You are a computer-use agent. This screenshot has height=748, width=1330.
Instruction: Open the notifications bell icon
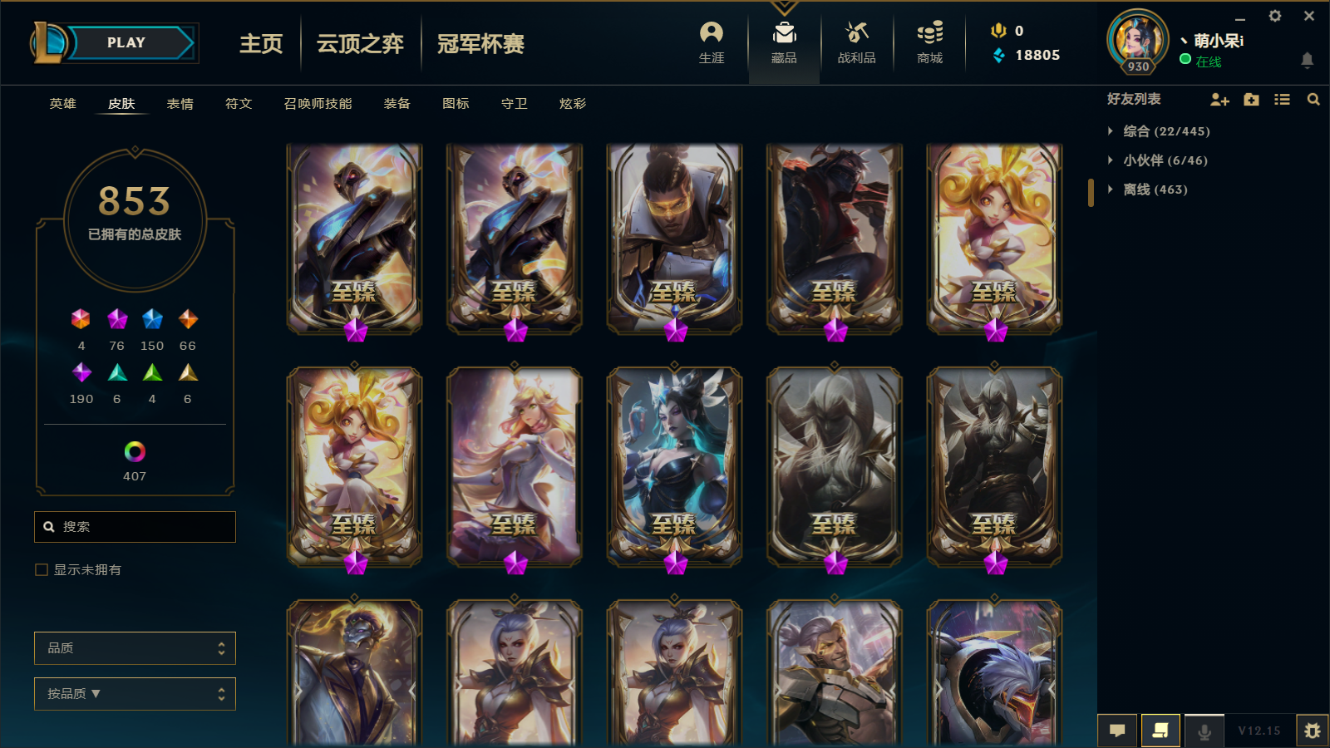click(1307, 60)
